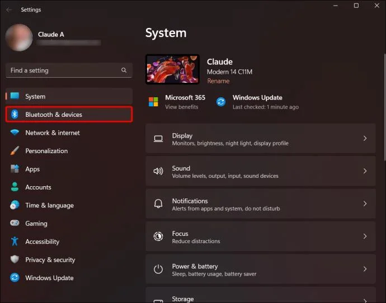
Task: Open the user profile picture
Action: (19, 37)
